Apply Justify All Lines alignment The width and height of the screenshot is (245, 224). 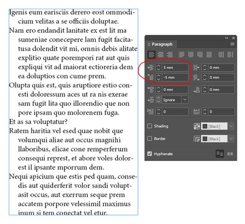209,55
